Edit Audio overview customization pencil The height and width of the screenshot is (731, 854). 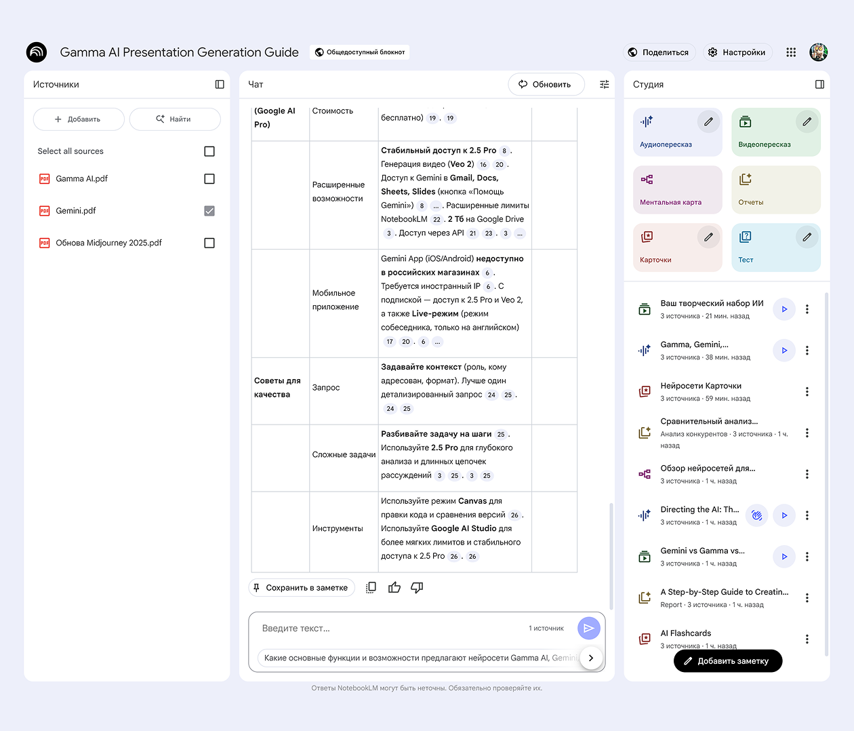coord(708,122)
